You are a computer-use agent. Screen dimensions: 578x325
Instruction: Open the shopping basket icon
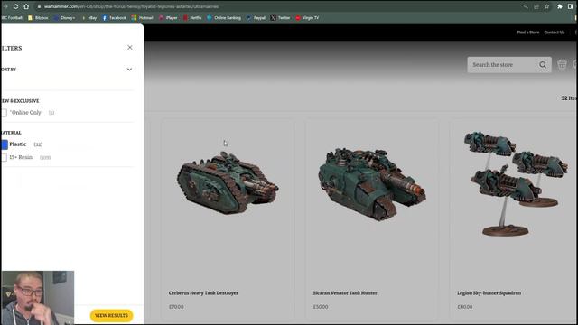pos(562,64)
